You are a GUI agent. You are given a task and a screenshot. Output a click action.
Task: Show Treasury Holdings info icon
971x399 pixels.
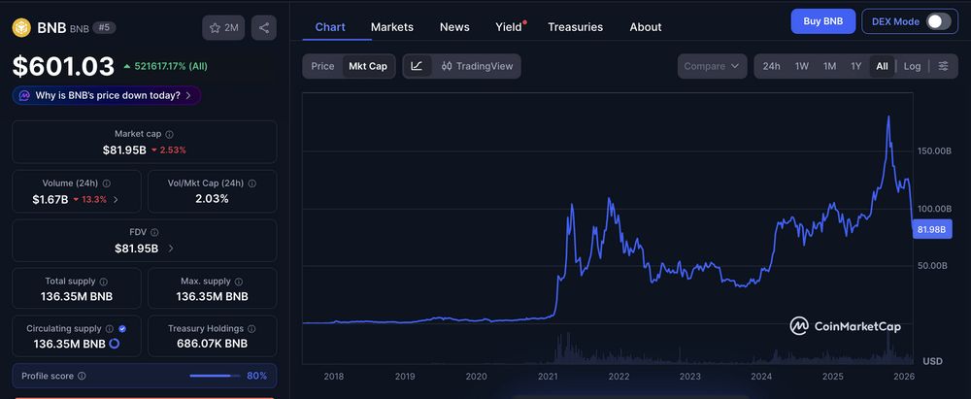[252, 329]
